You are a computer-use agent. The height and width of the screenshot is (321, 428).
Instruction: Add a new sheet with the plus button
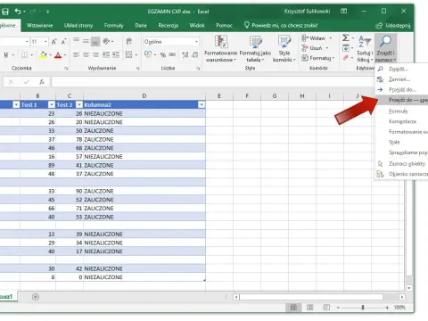pyautogui.click(x=36, y=297)
